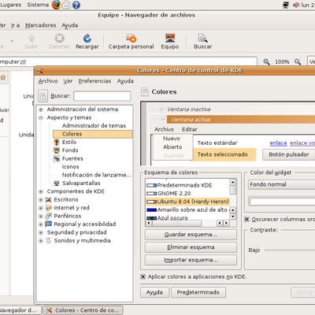Expand Internet y red category
Screen dimensions: 315x315
(x=41, y=208)
